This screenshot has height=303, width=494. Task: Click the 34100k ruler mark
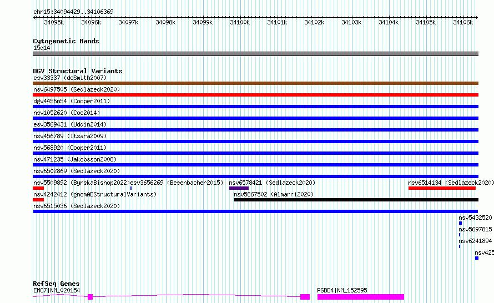point(240,22)
